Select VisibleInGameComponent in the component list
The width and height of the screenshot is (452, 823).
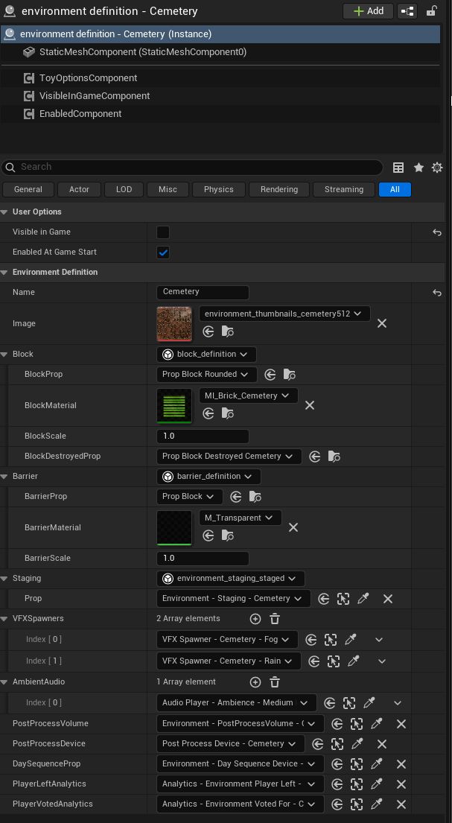[x=220, y=95]
